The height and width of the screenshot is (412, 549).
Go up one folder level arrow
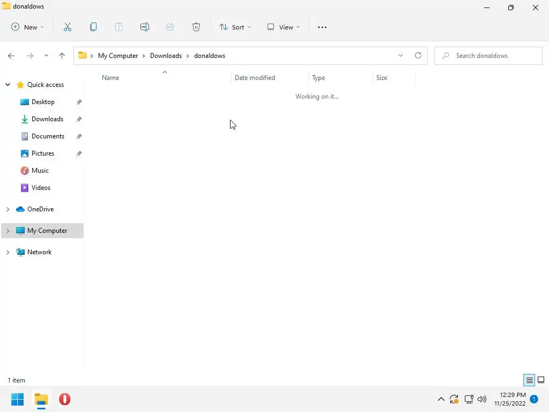tap(62, 56)
